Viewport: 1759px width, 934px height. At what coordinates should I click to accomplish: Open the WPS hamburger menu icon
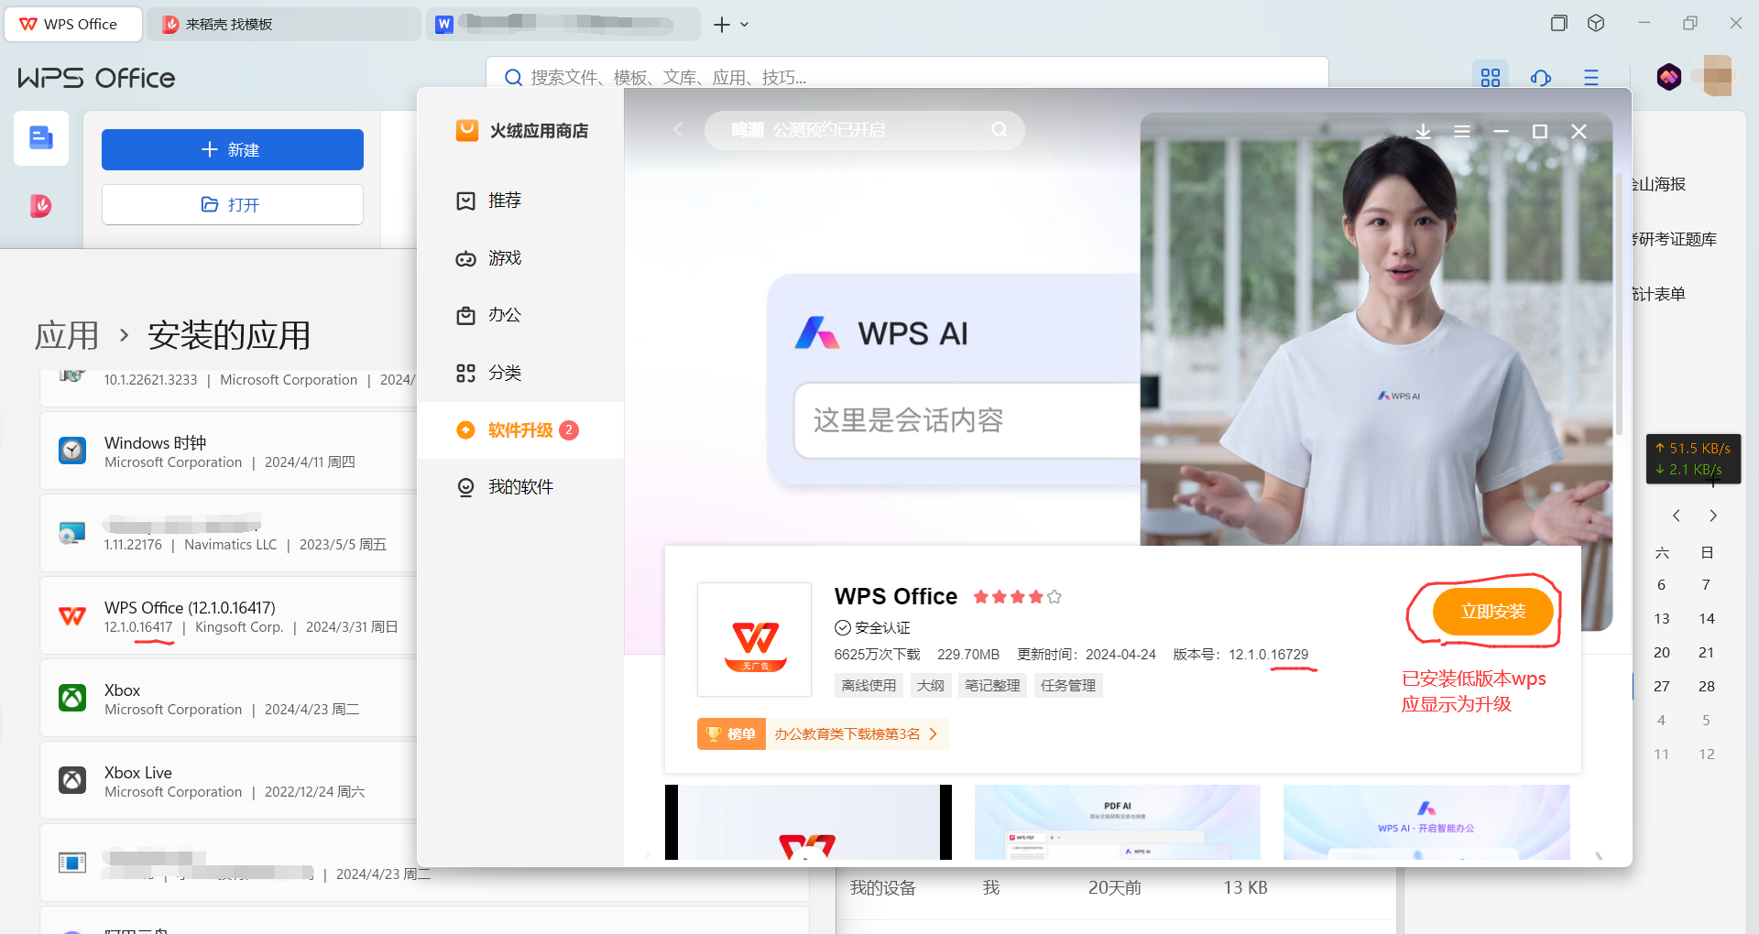pos(1591,78)
